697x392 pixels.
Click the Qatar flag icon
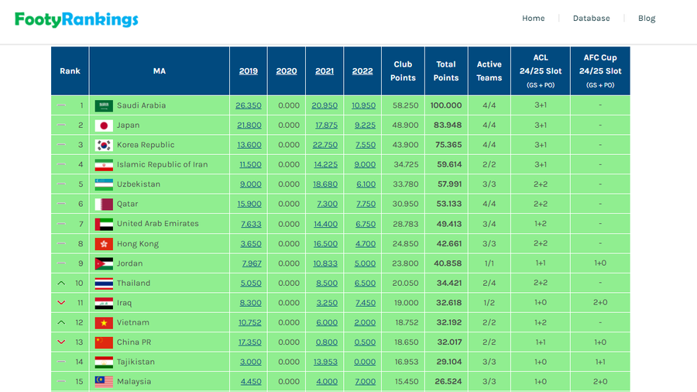104,205
